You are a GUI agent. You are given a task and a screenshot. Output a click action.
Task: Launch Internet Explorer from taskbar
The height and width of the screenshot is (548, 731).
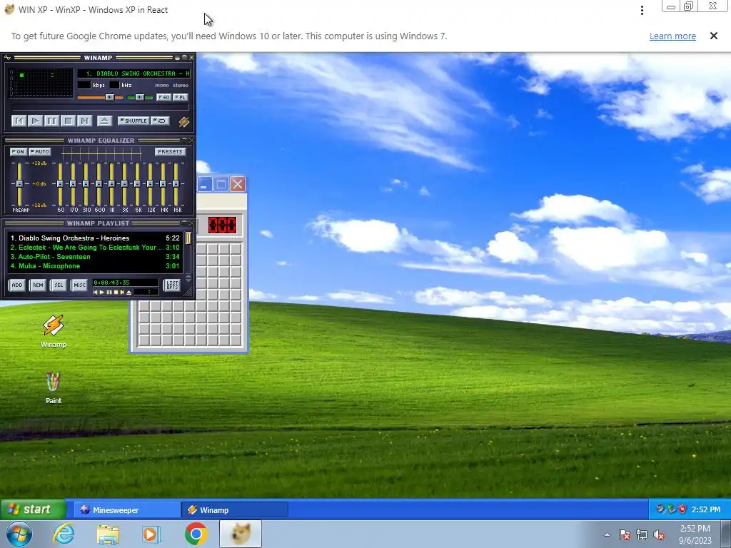[x=64, y=534]
